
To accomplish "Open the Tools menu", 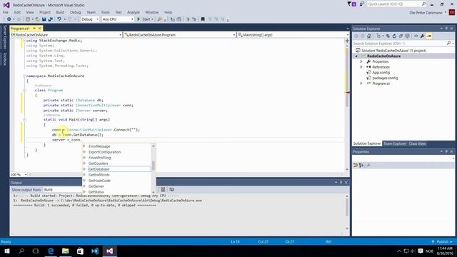I will (105, 12).
